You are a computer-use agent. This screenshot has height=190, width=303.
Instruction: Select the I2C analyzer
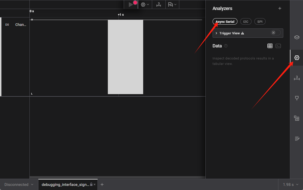246,22
